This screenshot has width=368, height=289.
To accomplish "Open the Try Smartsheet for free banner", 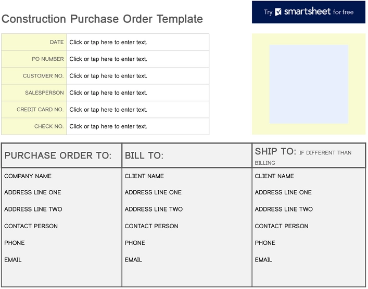I will [309, 12].
